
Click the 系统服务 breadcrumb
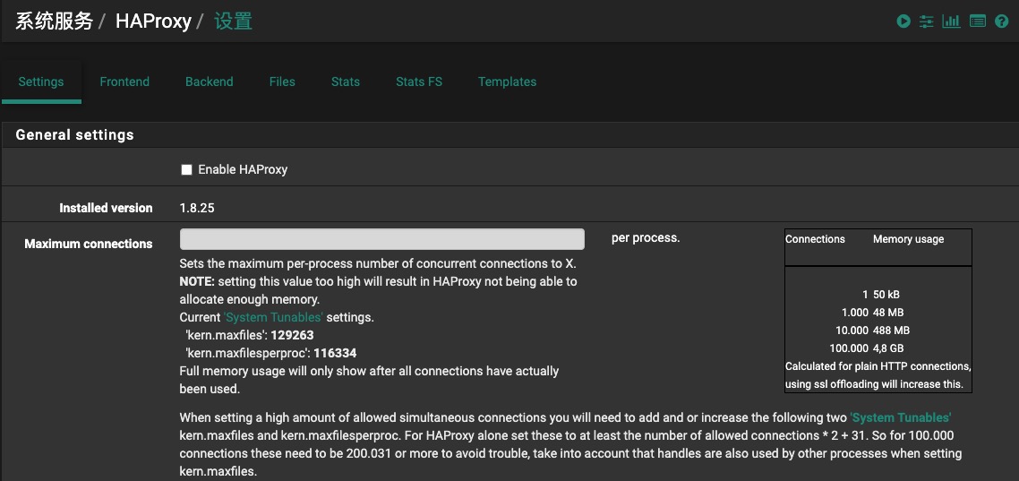pyautogui.click(x=55, y=21)
